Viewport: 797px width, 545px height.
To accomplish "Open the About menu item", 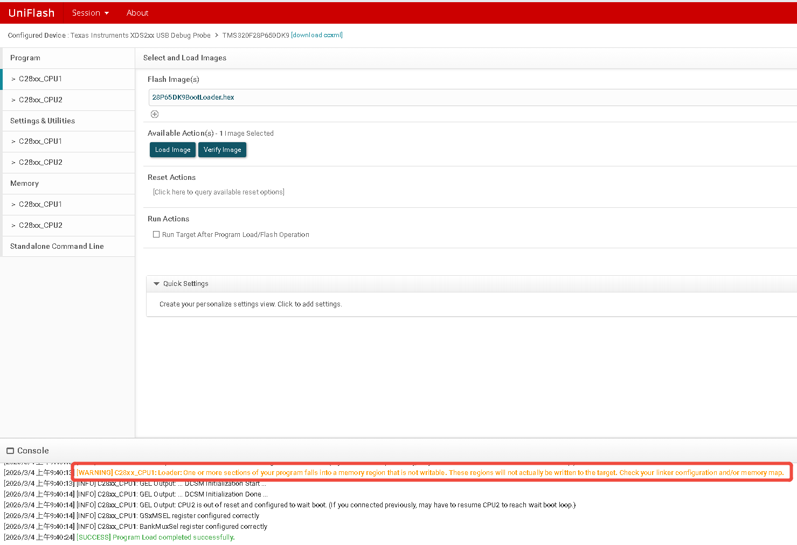I will 137,13.
